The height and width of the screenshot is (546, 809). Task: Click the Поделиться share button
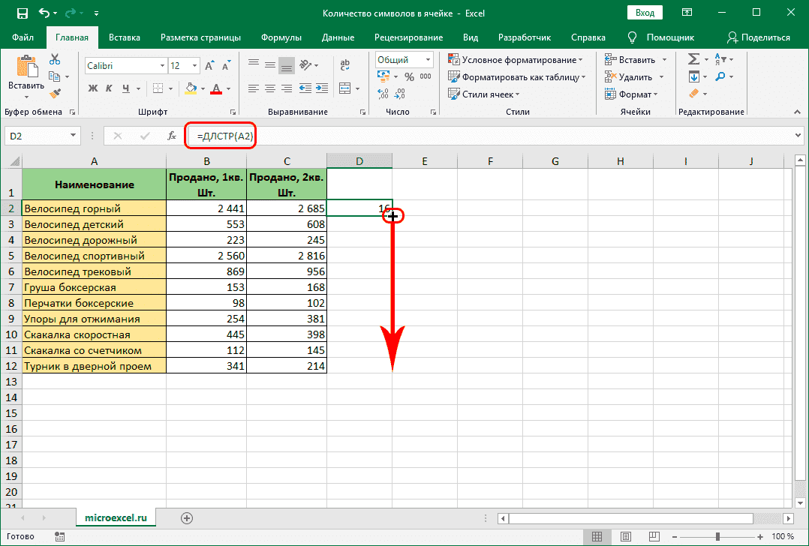pos(758,37)
